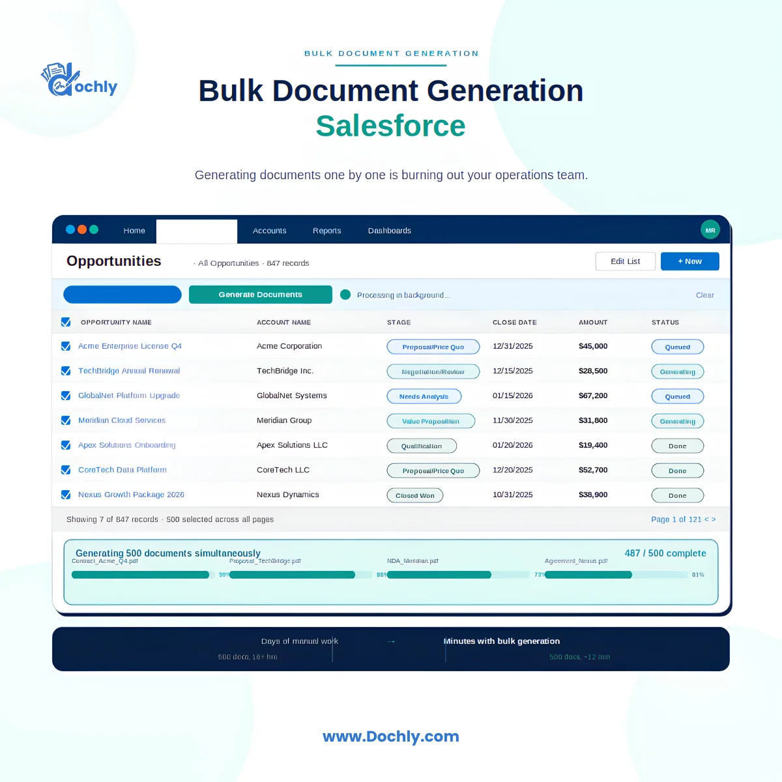The width and height of the screenshot is (782, 782).
Task: Open the TechBridge Annual Renewal opportunity
Action: pyautogui.click(x=129, y=371)
